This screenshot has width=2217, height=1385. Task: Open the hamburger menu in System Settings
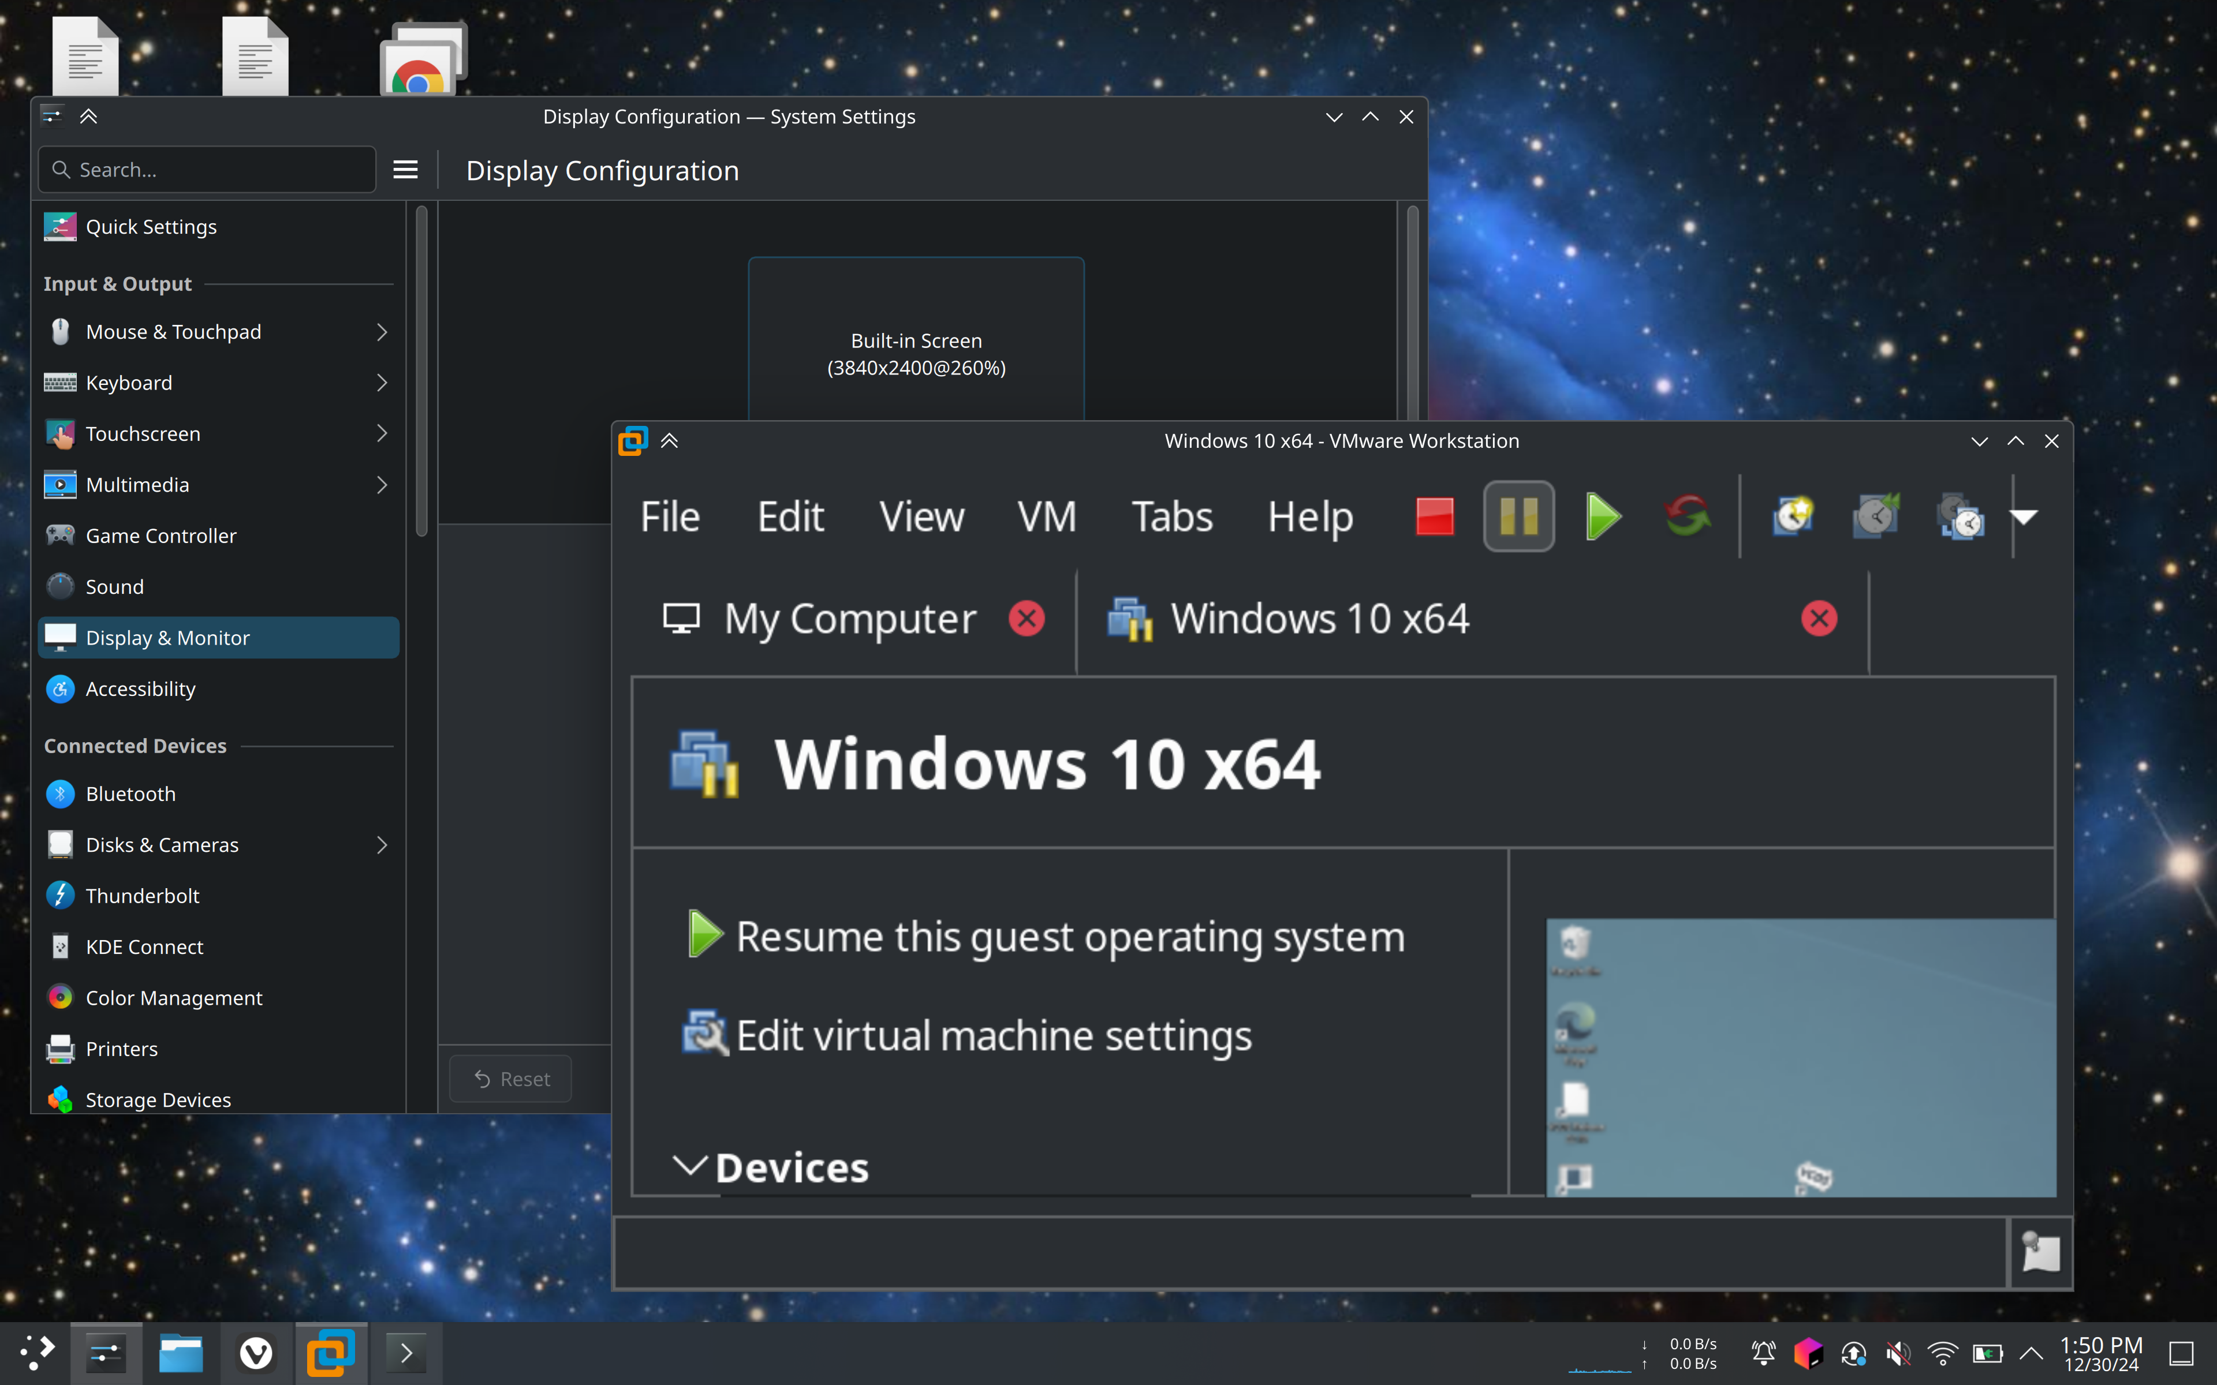point(405,170)
